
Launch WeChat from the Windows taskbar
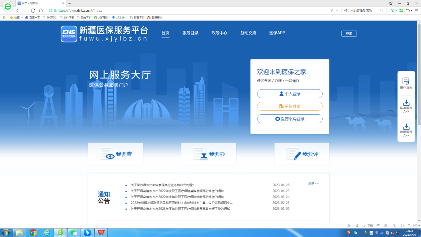point(73,232)
